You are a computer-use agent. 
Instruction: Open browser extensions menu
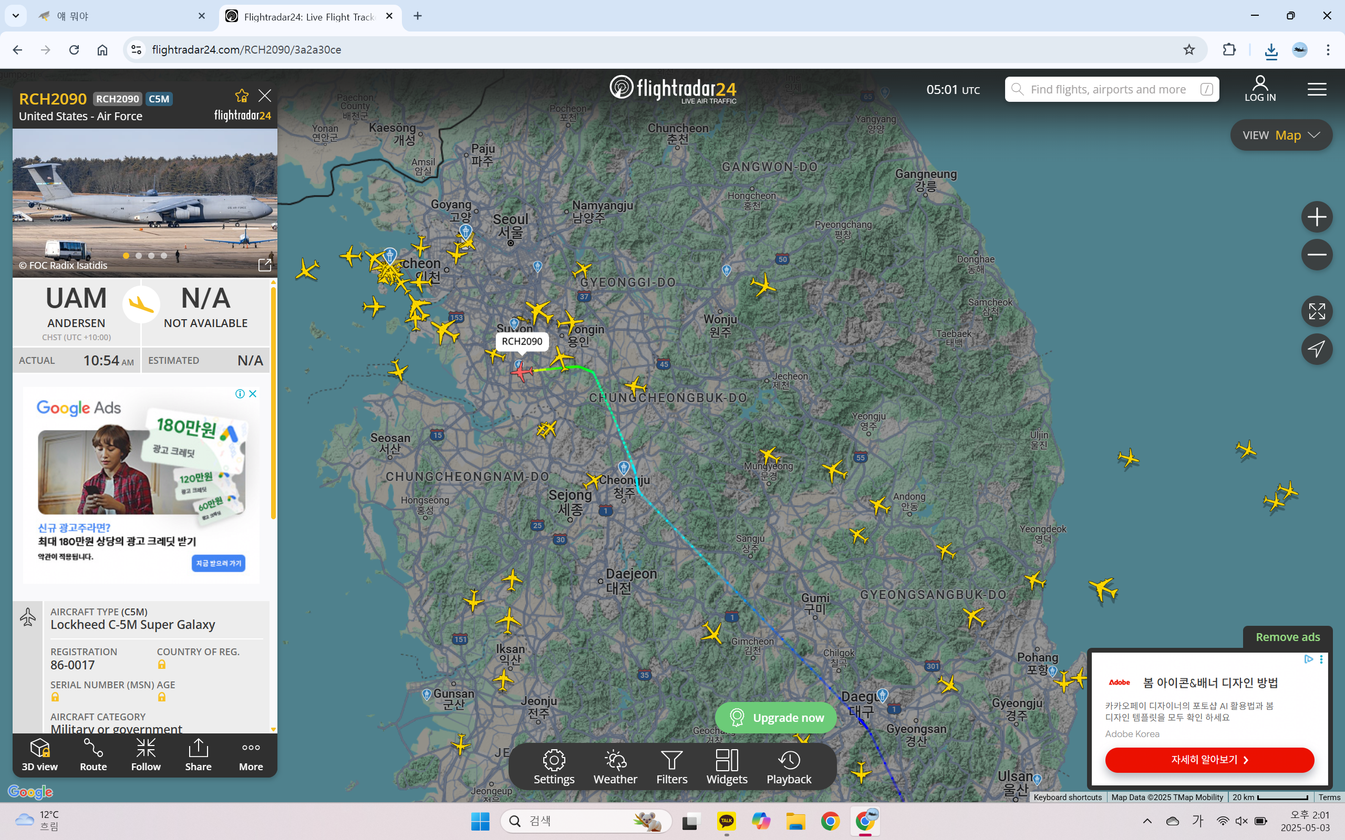[x=1229, y=50]
